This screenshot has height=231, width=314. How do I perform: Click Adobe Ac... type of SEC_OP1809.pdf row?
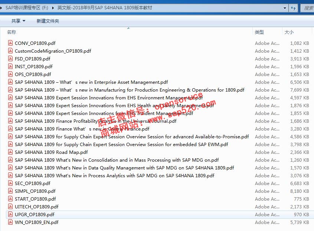pos(267,184)
